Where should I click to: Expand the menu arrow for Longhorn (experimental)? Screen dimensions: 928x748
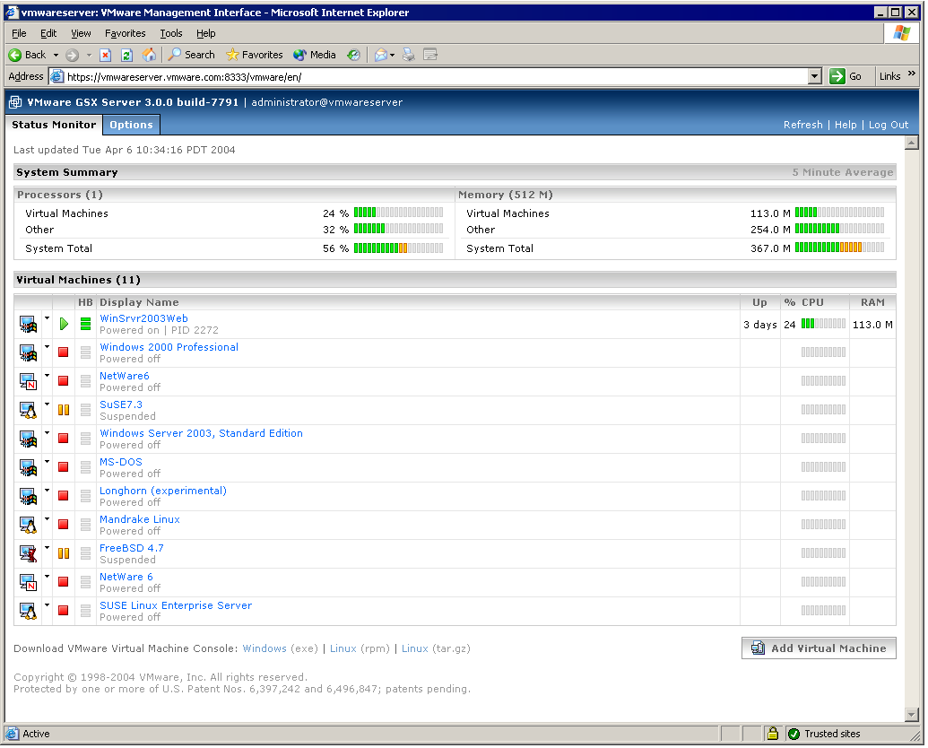click(47, 490)
